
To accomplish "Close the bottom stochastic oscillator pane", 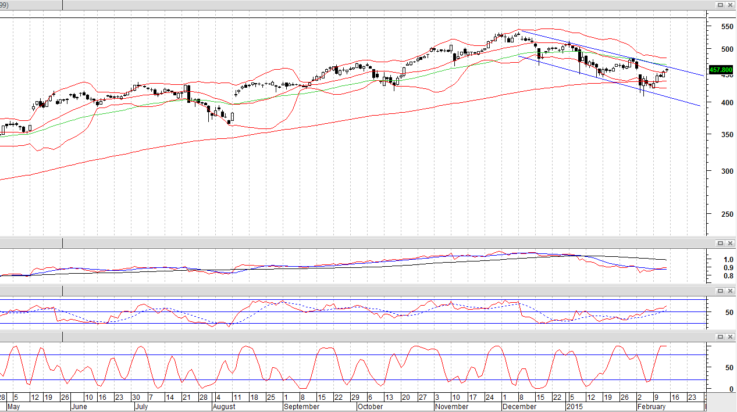I will click(729, 336).
